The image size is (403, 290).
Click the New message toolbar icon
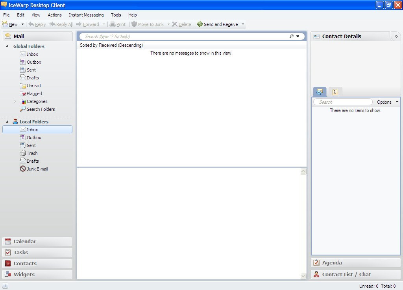(5, 24)
